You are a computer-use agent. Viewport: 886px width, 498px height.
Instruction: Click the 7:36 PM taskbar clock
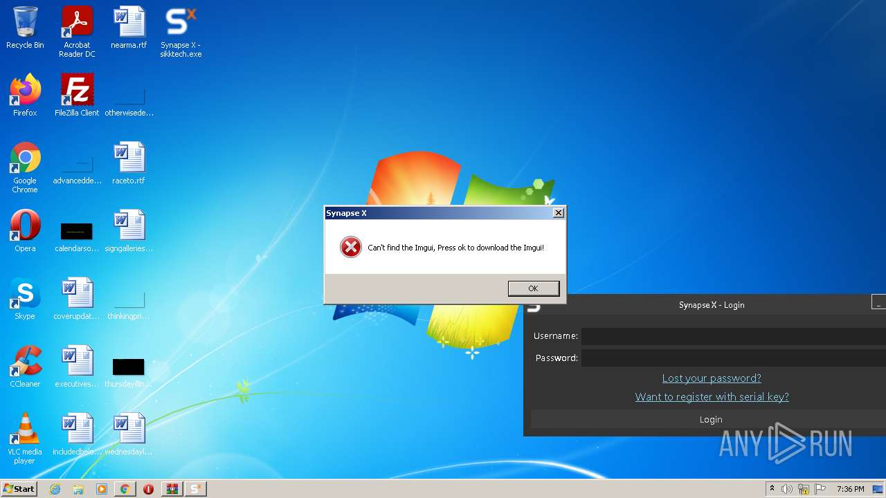[850, 489]
